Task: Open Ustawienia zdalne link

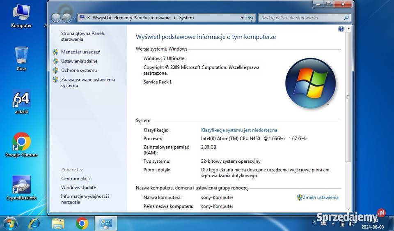Action: pyautogui.click(x=79, y=61)
